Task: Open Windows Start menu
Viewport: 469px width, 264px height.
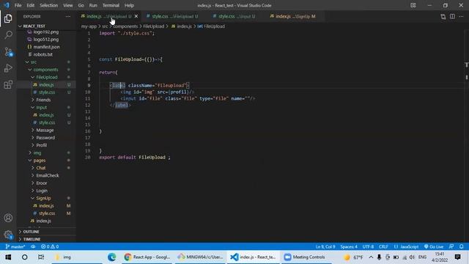Action: [8, 257]
